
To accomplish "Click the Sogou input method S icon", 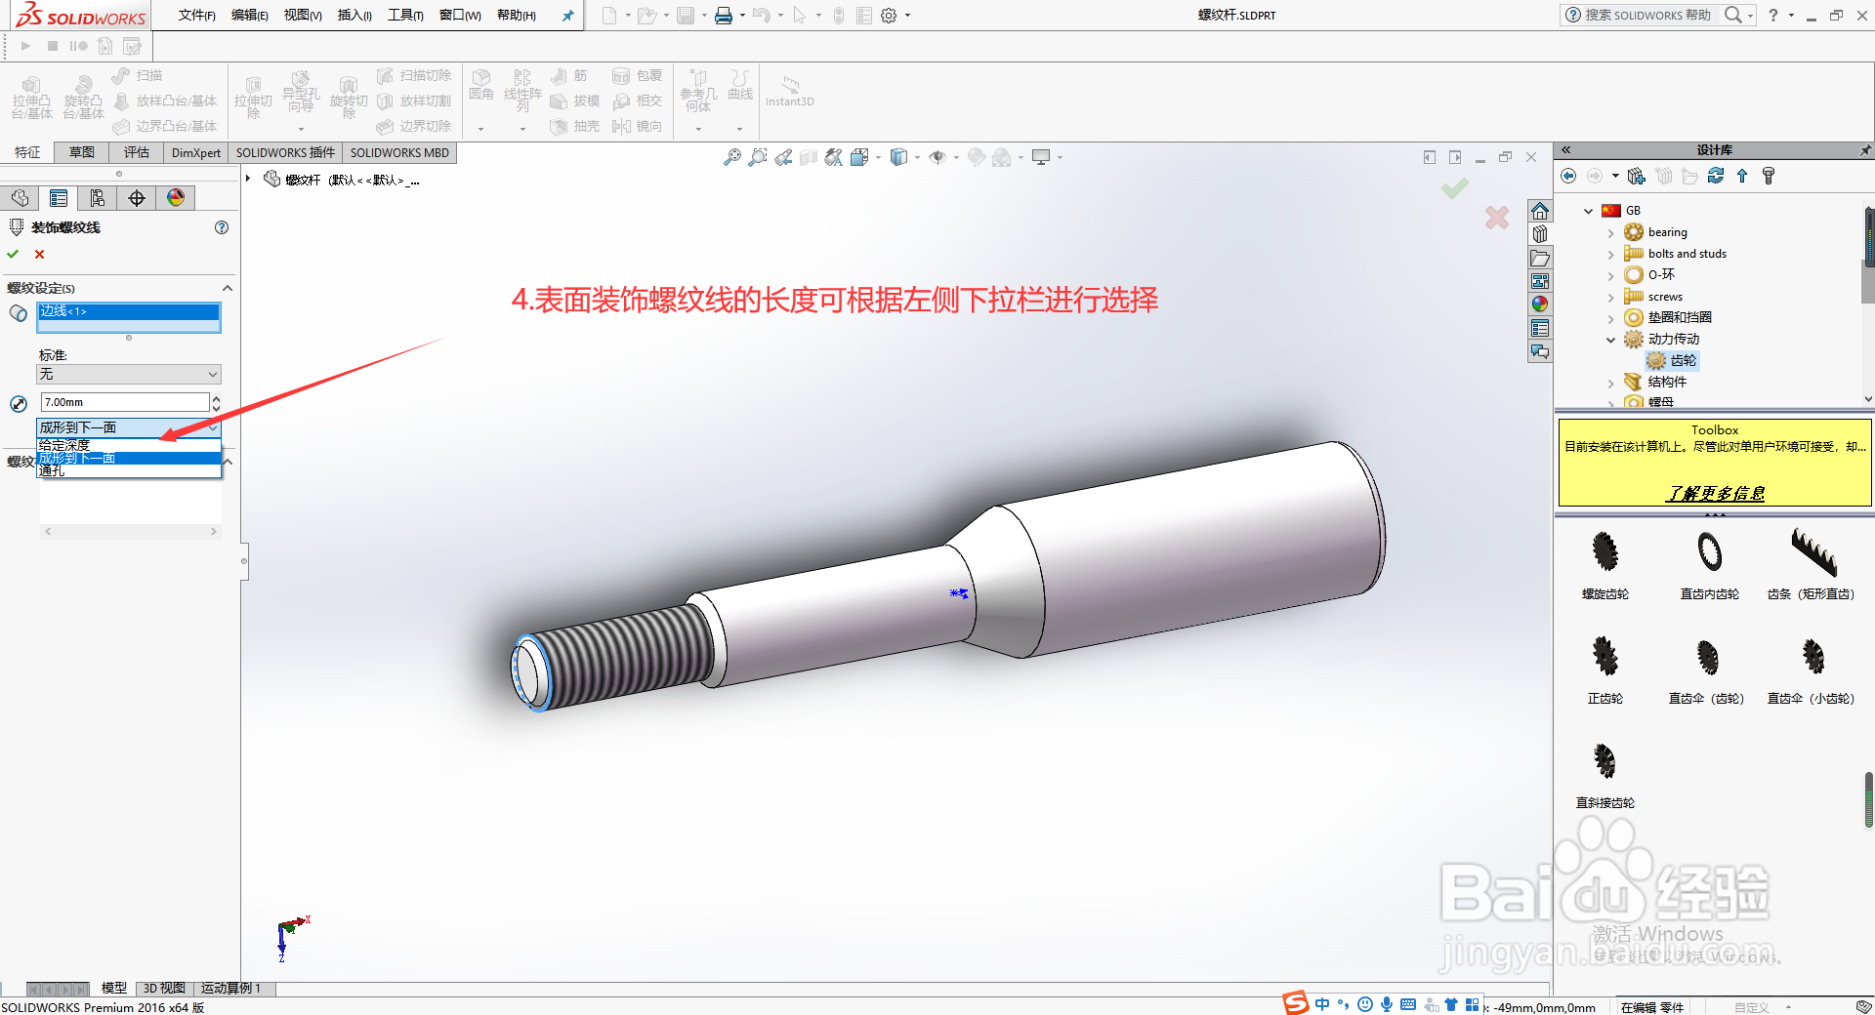I will [1296, 1003].
